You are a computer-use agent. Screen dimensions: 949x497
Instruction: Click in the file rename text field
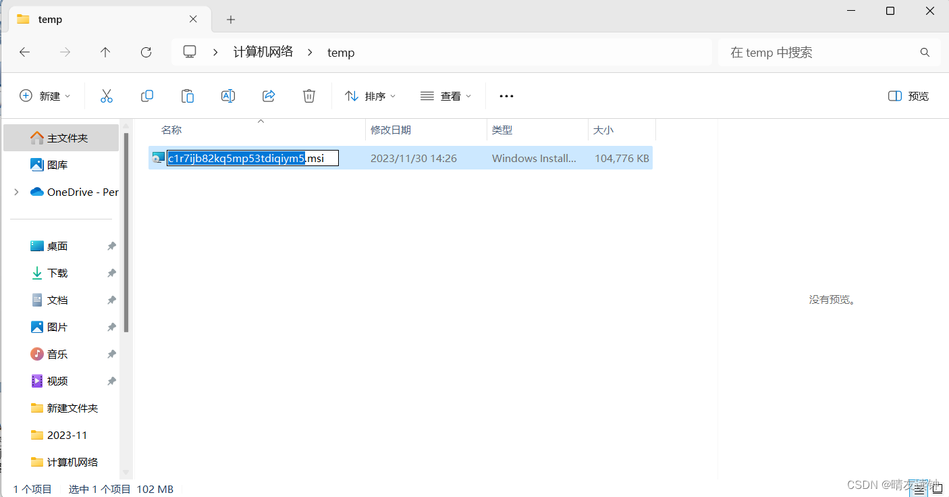[252, 158]
